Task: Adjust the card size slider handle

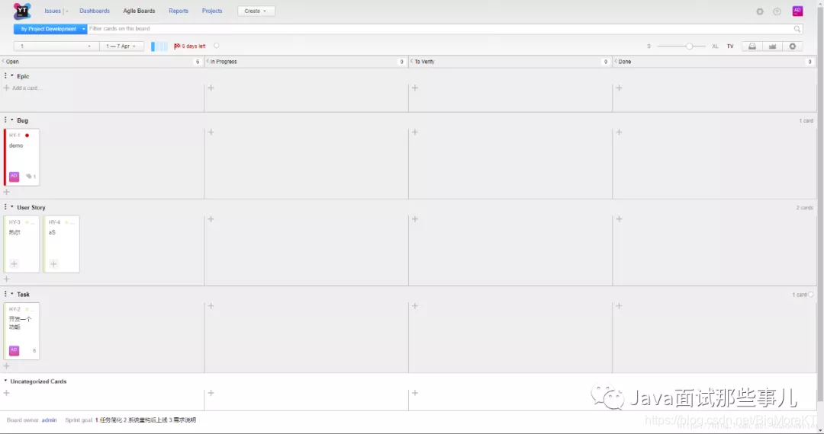Action: tap(690, 46)
